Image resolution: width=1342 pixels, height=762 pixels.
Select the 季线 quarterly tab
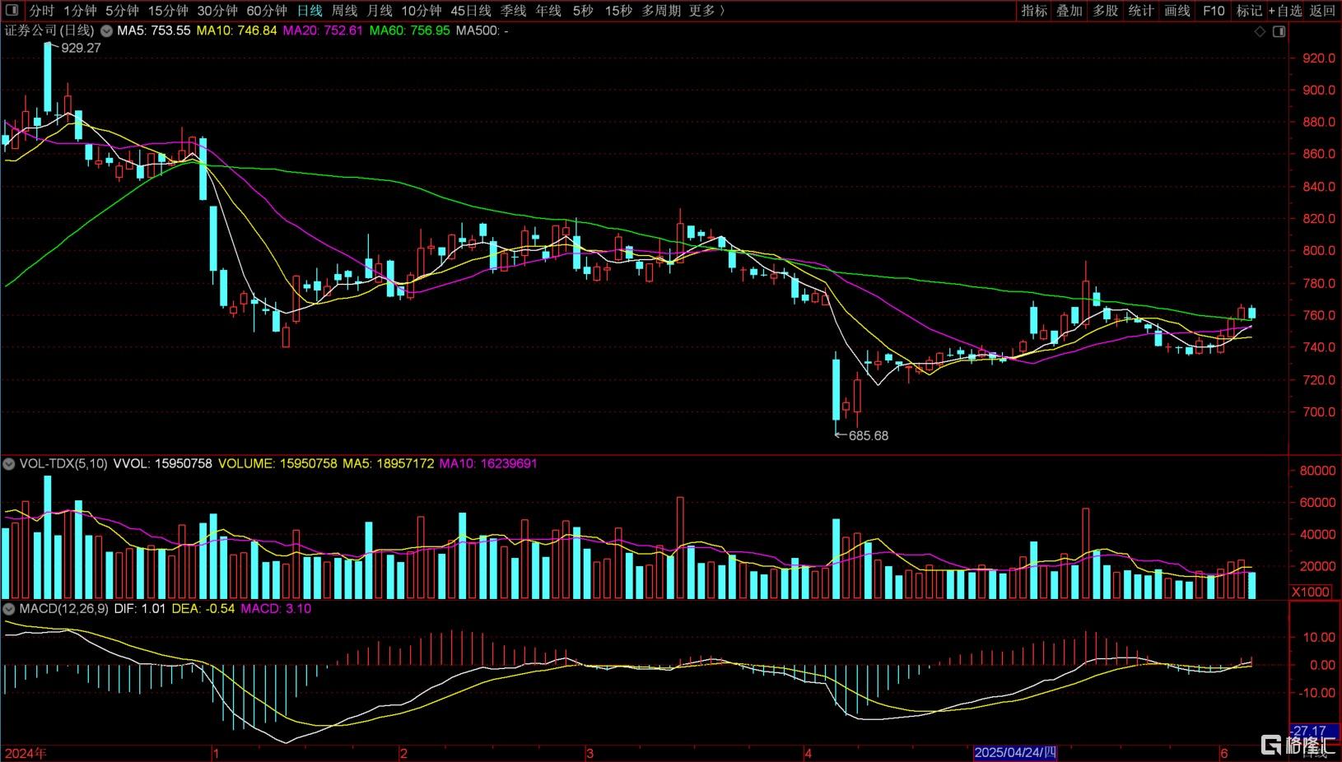click(x=514, y=11)
